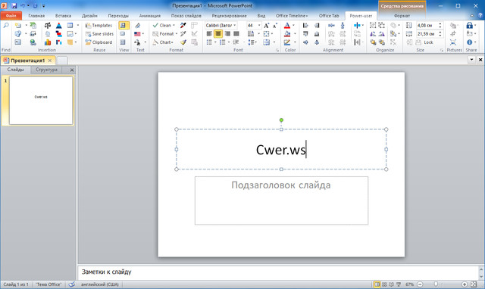Close the Презентация1 document tab

pyautogui.click(x=50, y=61)
